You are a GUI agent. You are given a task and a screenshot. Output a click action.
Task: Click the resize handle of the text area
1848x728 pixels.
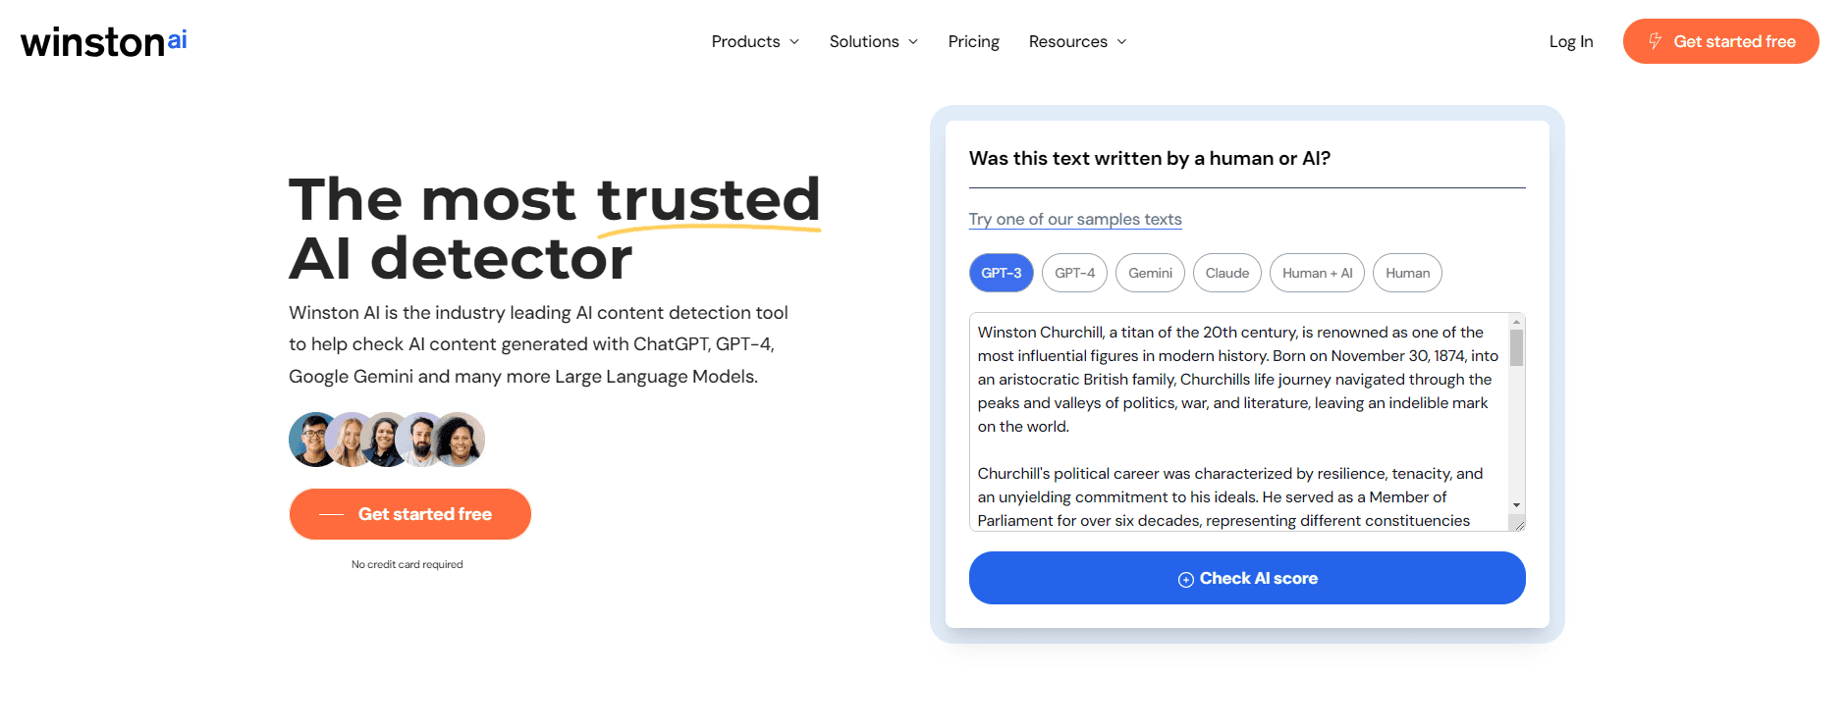(1519, 525)
